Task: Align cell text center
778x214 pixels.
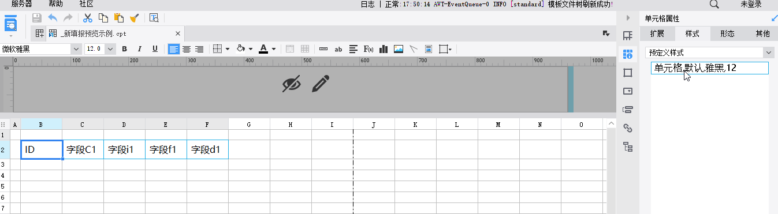Action: tap(187, 49)
